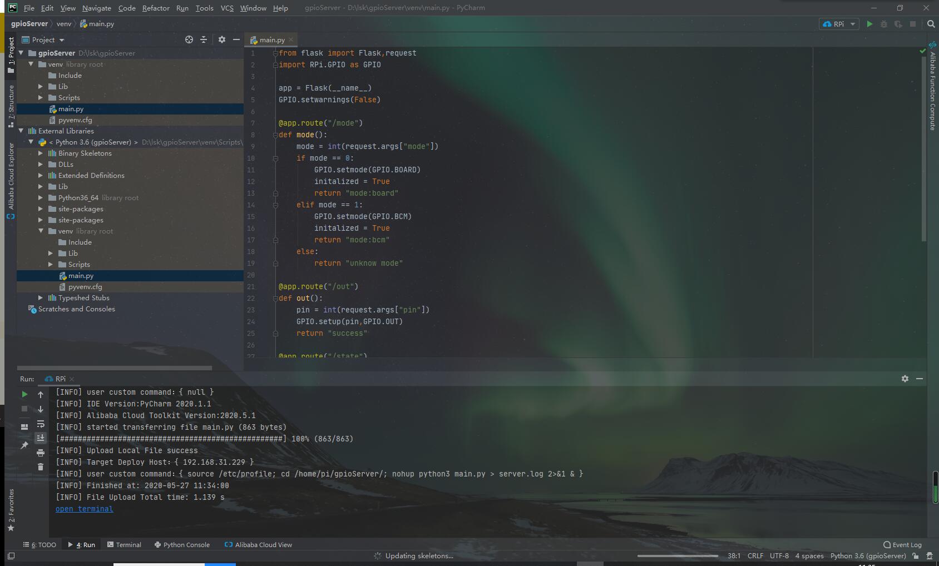
Task: Jump up the stack trace in Run panel
Action: click(x=41, y=394)
